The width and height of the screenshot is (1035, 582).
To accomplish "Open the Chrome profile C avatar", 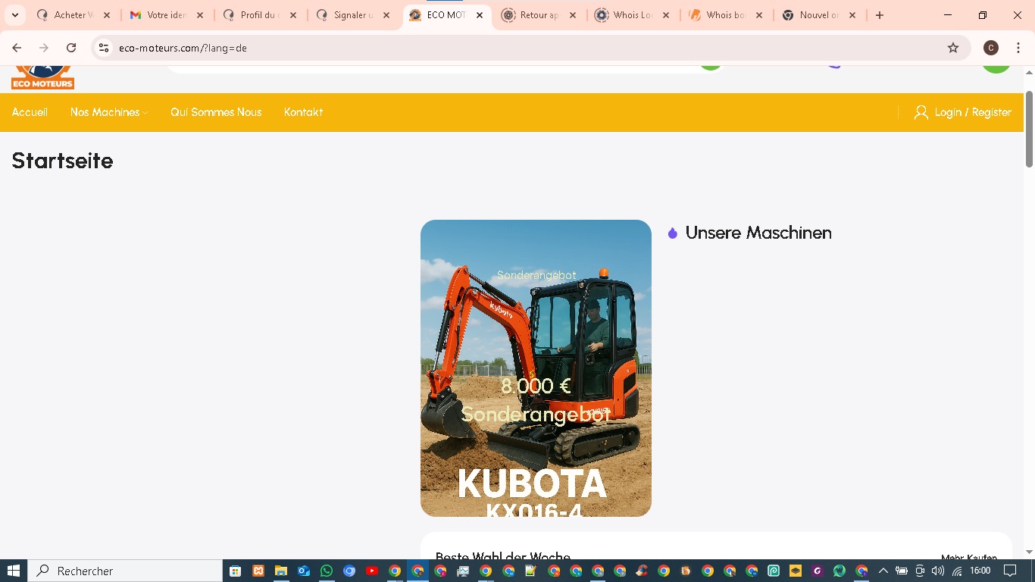I will click(x=991, y=48).
